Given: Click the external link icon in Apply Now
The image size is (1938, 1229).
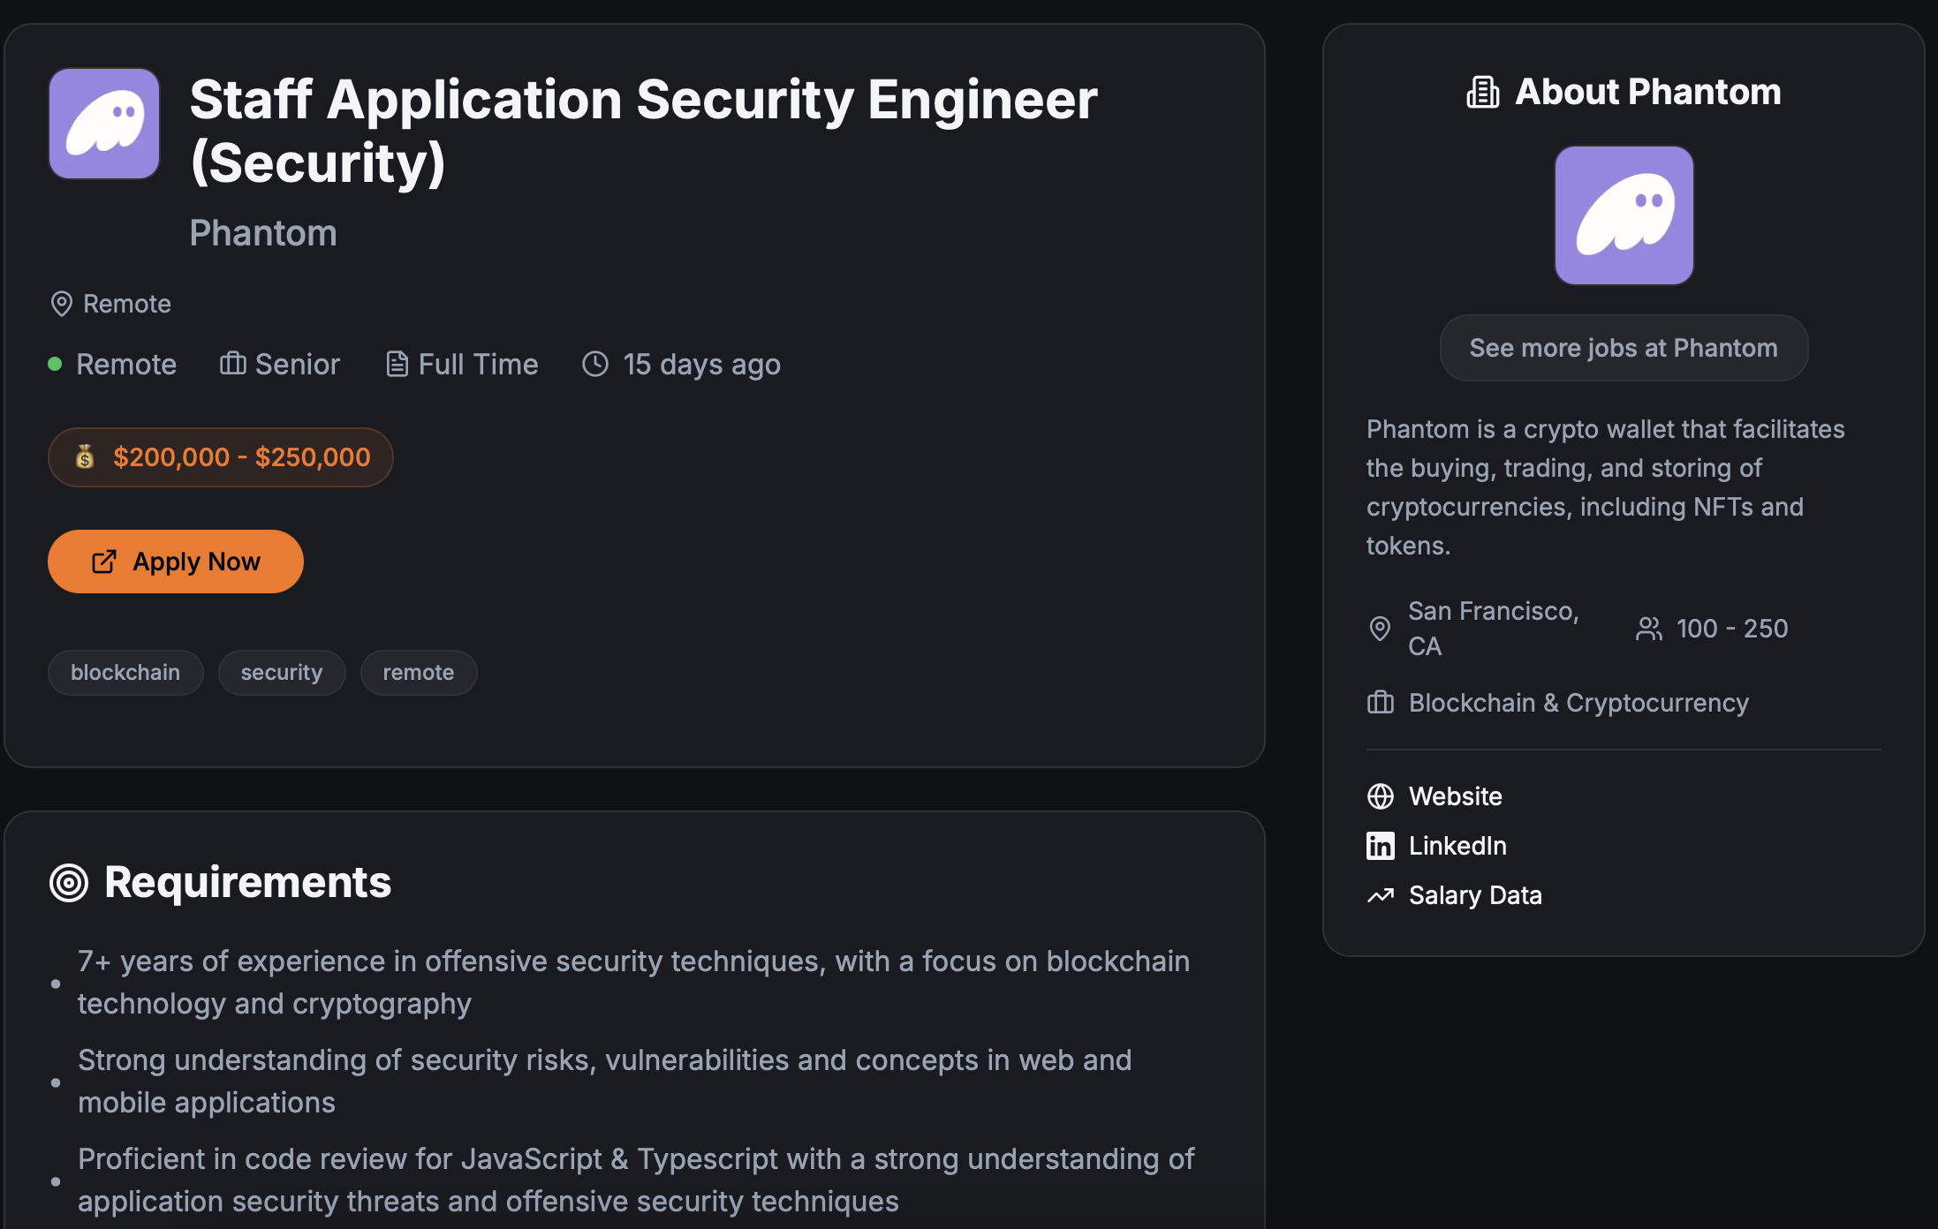Looking at the screenshot, I should [x=104, y=562].
